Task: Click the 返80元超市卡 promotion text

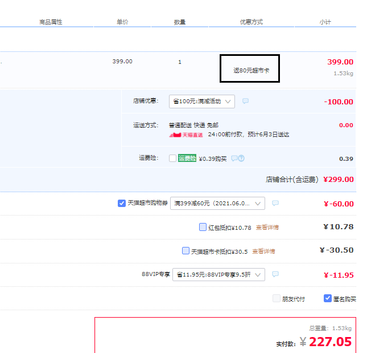Action: coord(251,70)
